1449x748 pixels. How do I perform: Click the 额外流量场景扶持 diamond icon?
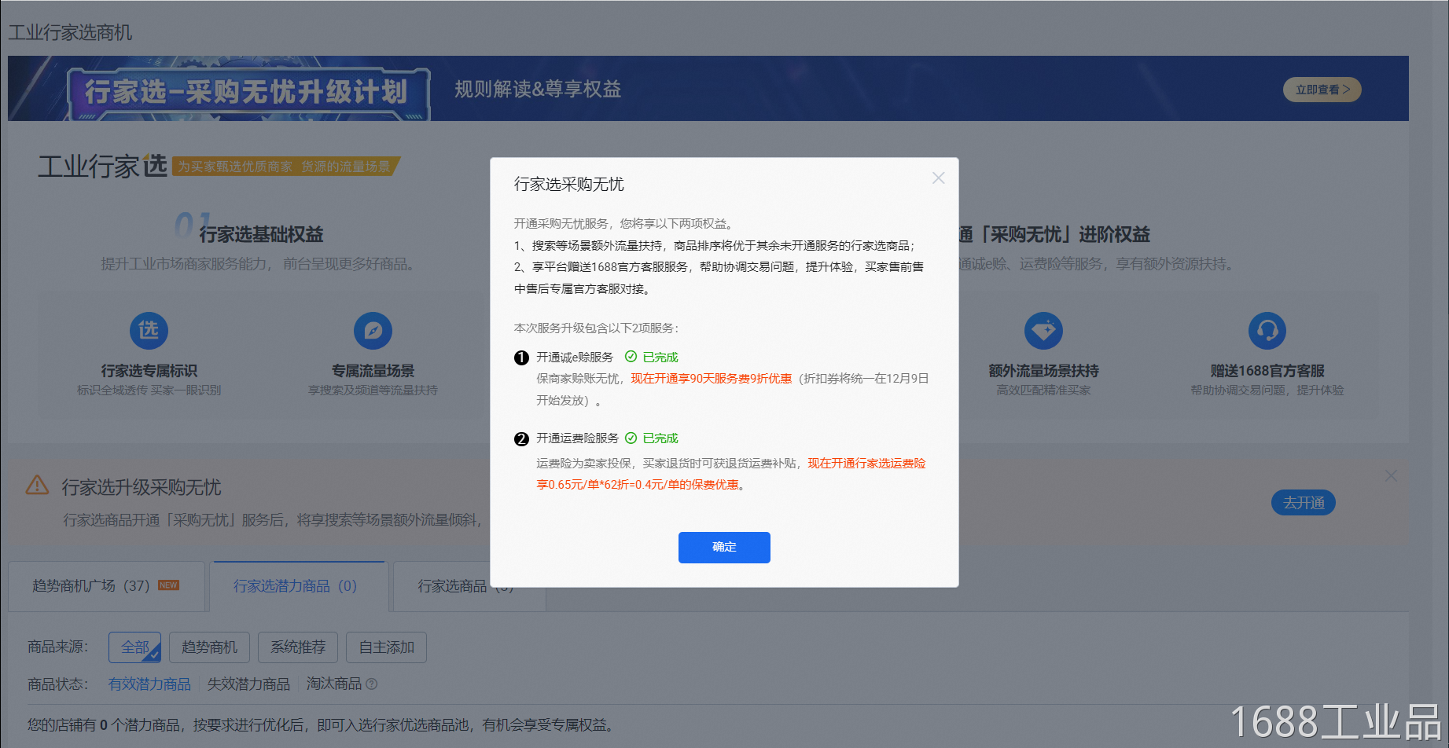(x=1043, y=331)
